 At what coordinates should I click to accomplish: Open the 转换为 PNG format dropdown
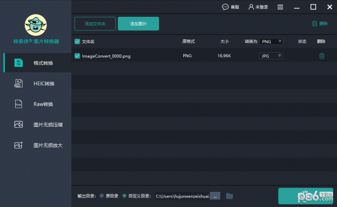[271, 42]
